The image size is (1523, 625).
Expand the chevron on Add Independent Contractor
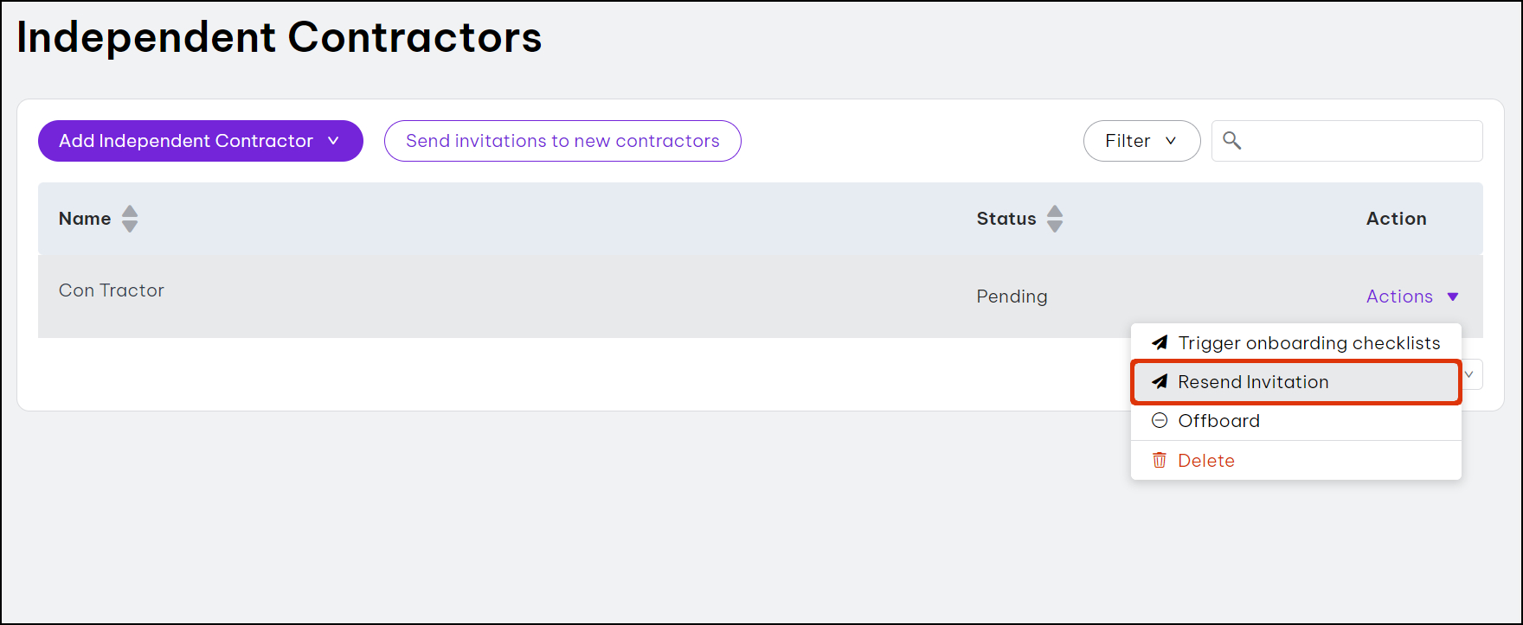point(333,141)
